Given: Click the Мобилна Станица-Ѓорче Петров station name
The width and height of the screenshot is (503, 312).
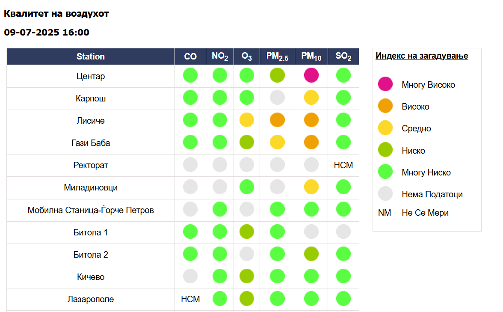Looking at the screenshot, I should coord(91,210).
